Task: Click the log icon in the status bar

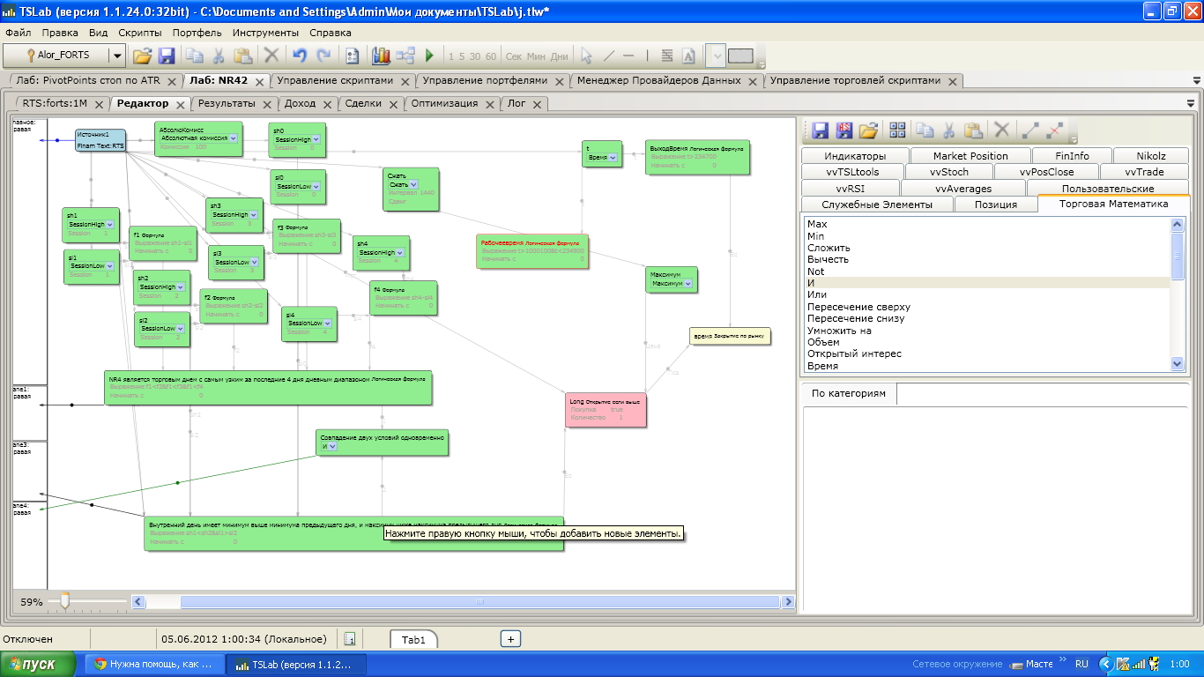Action: coord(349,639)
